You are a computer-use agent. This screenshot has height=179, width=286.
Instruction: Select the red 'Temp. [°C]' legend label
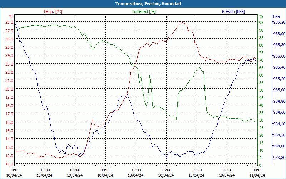[53, 11]
